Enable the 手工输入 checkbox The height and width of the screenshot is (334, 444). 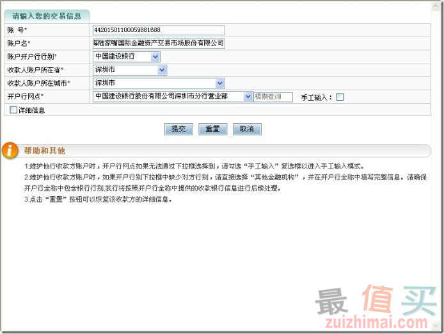pos(340,97)
